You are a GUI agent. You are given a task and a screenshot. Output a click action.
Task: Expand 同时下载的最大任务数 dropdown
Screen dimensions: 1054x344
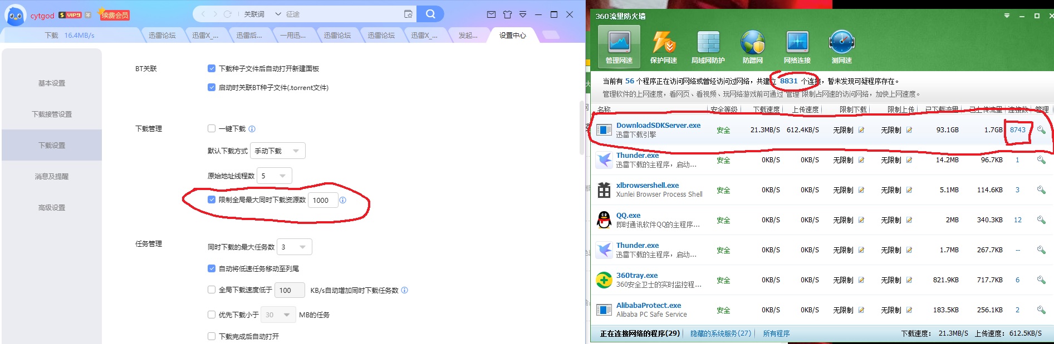[x=294, y=247]
